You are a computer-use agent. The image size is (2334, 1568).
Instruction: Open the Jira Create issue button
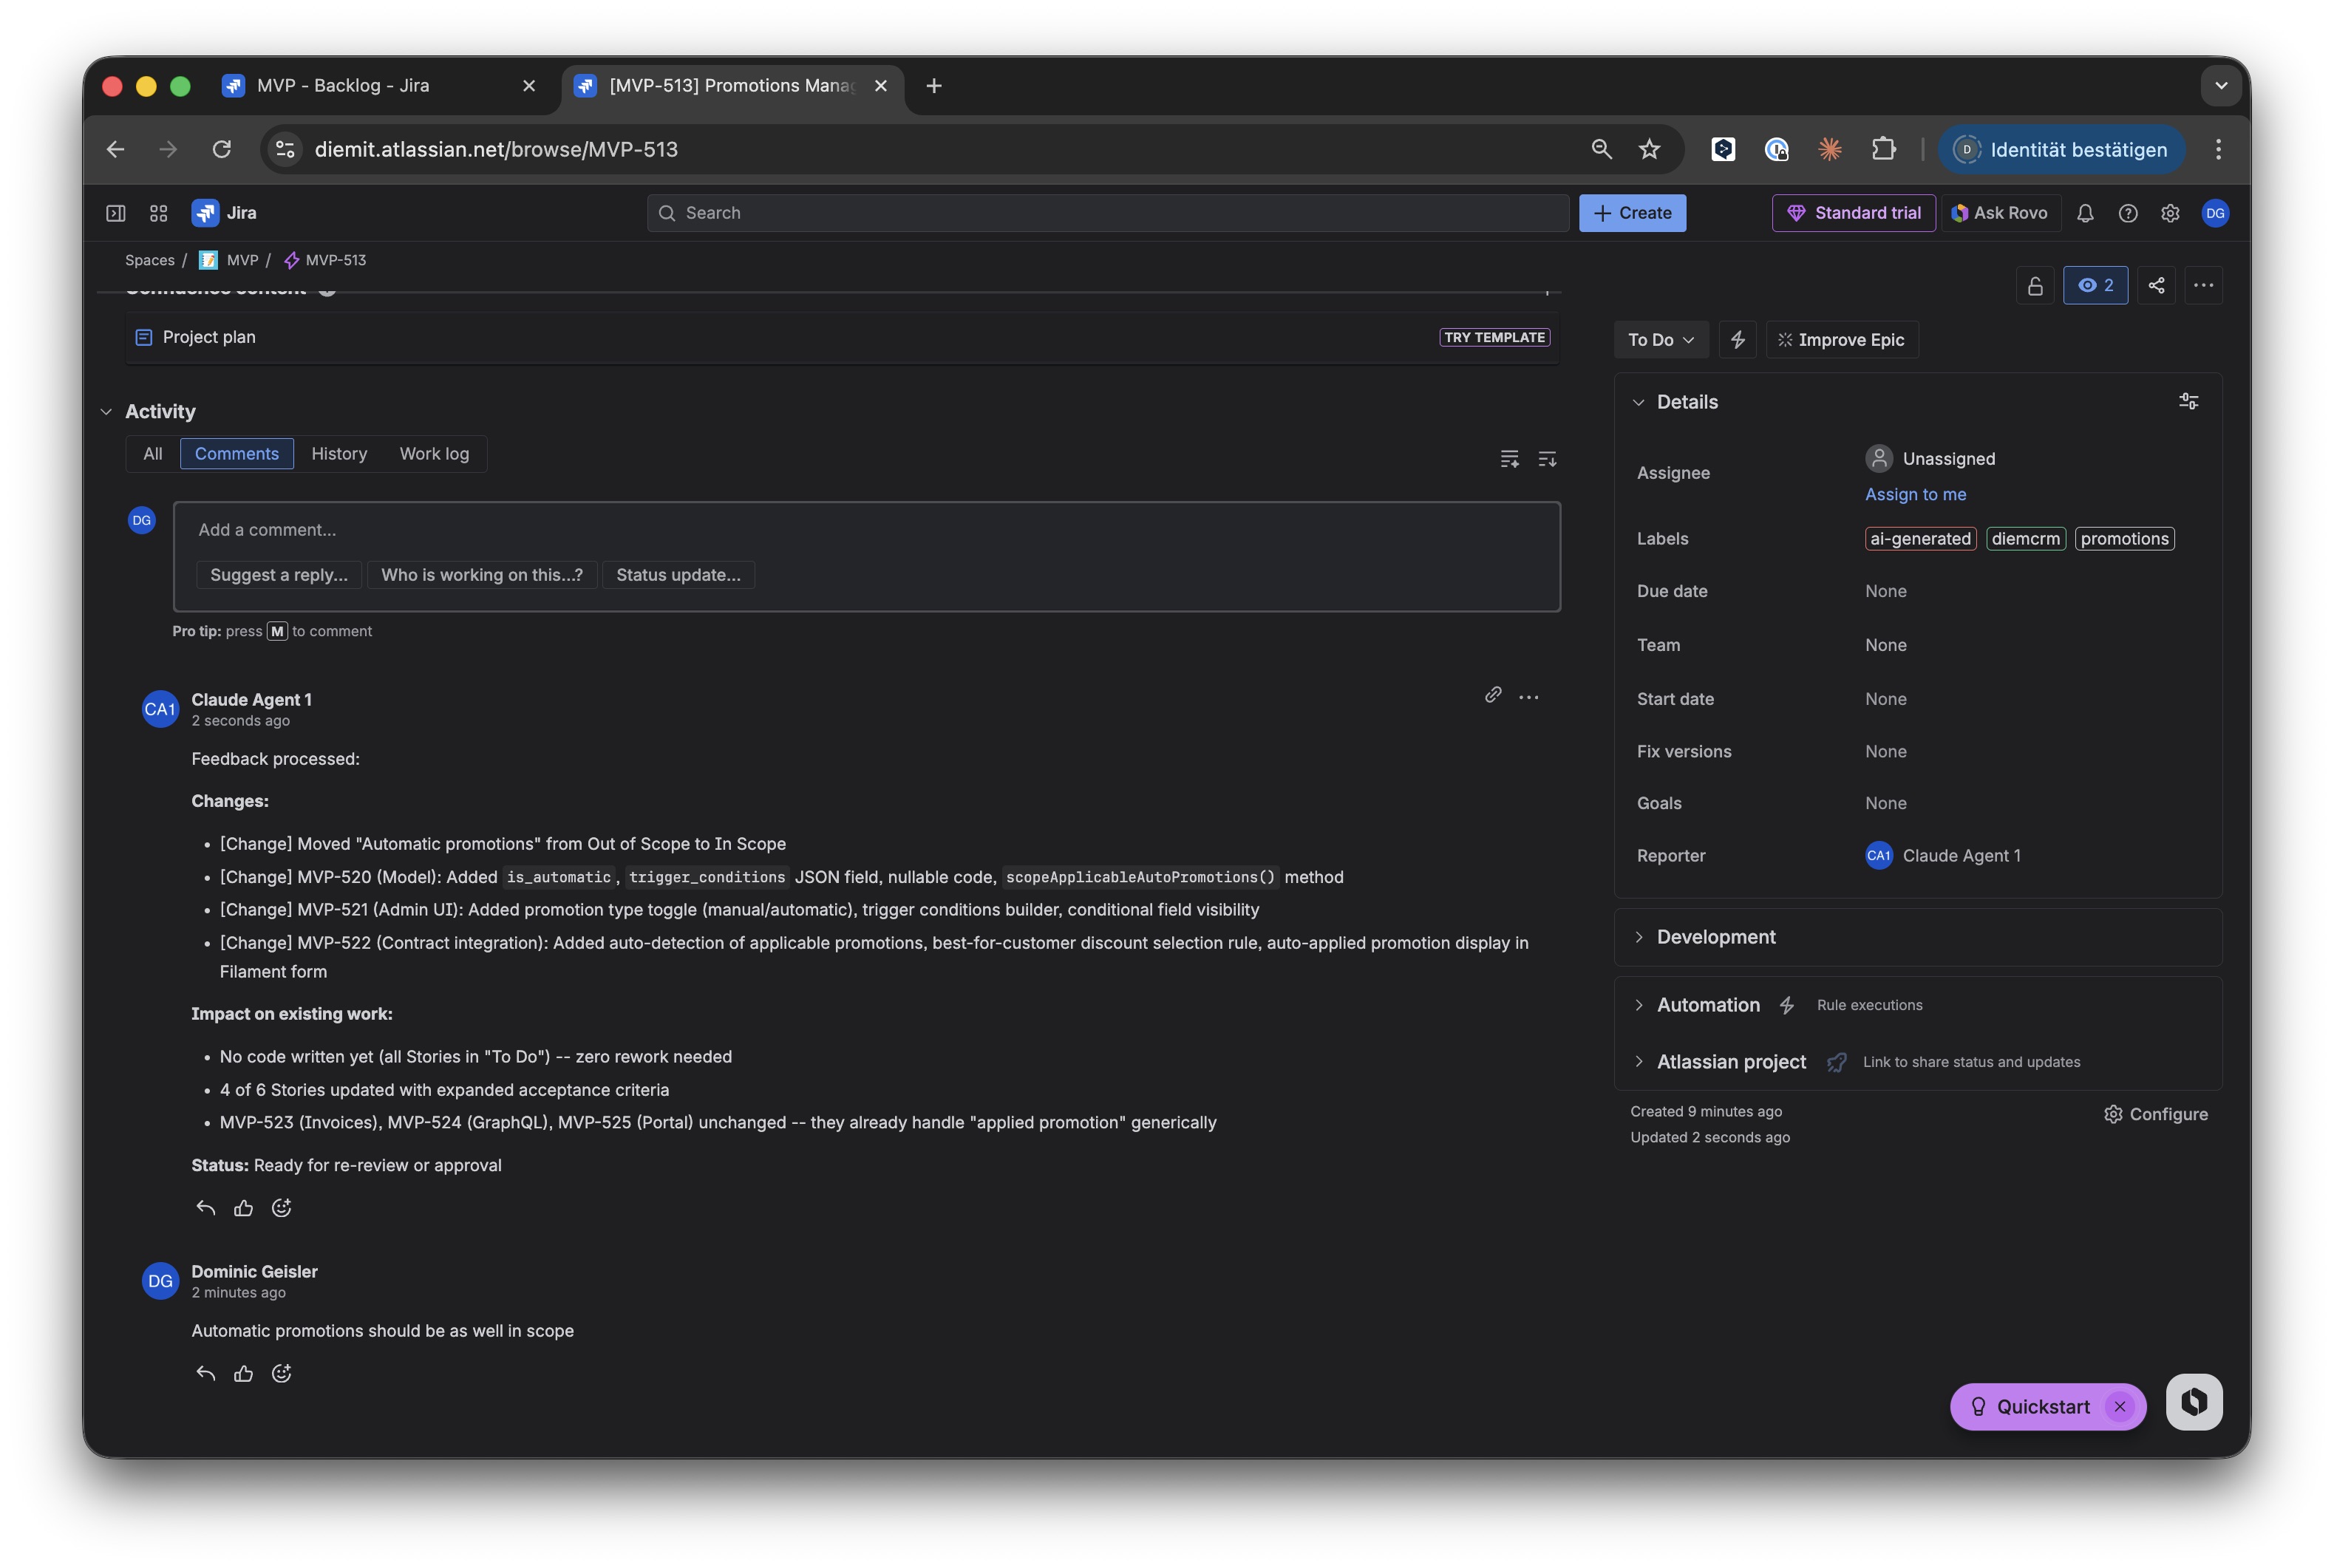[1631, 212]
